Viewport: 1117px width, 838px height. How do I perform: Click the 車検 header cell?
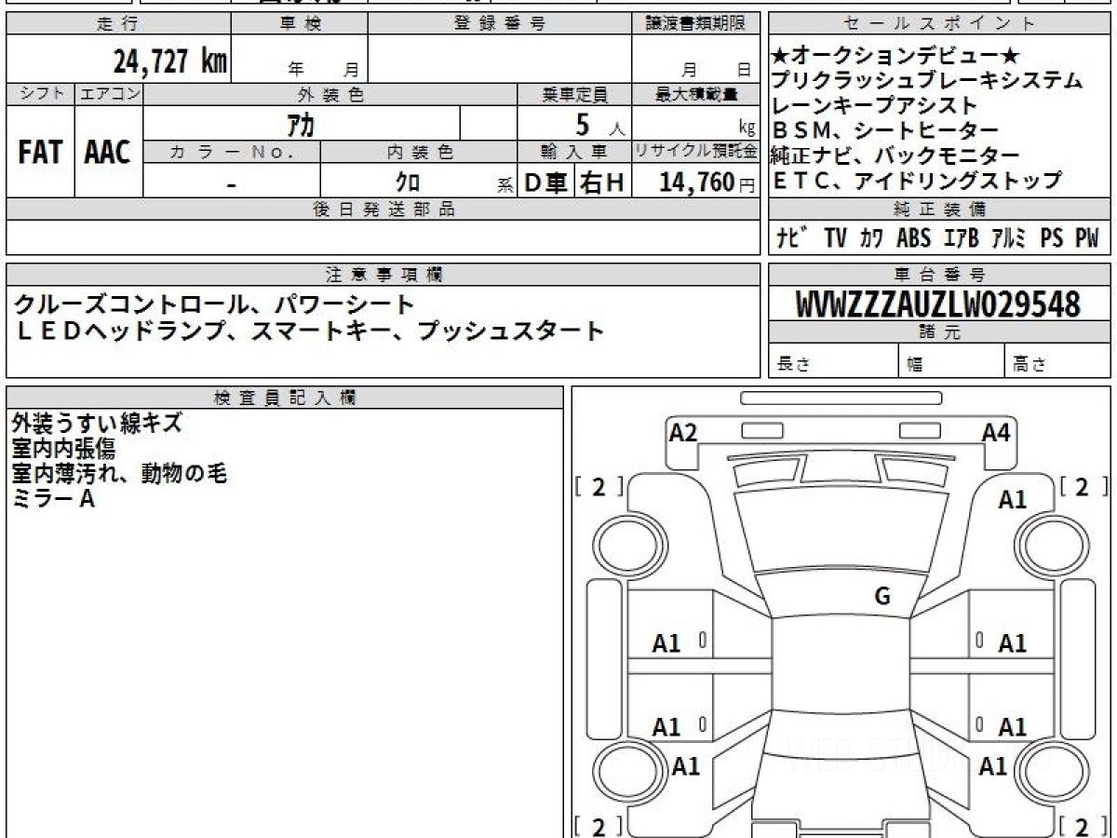(300, 24)
